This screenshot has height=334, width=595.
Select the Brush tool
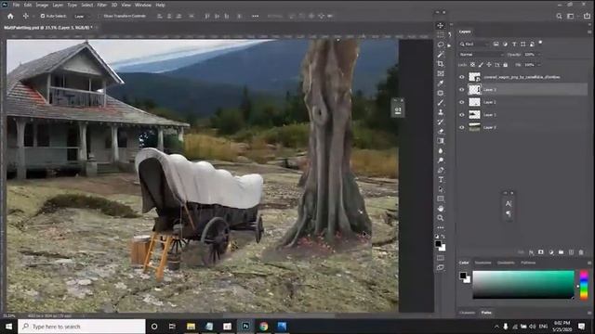440,103
